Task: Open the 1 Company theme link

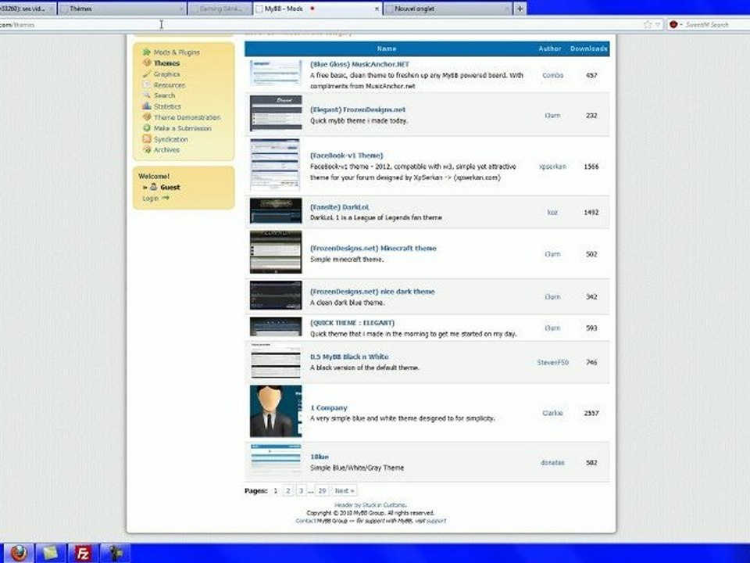Action: coord(329,408)
